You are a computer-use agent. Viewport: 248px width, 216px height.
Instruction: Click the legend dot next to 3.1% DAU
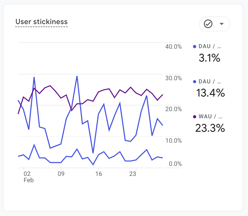(x=195, y=46)
